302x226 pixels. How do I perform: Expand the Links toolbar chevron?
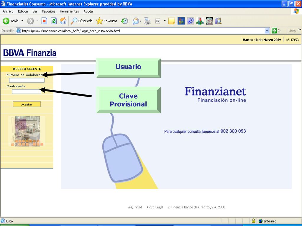point(300,29)
